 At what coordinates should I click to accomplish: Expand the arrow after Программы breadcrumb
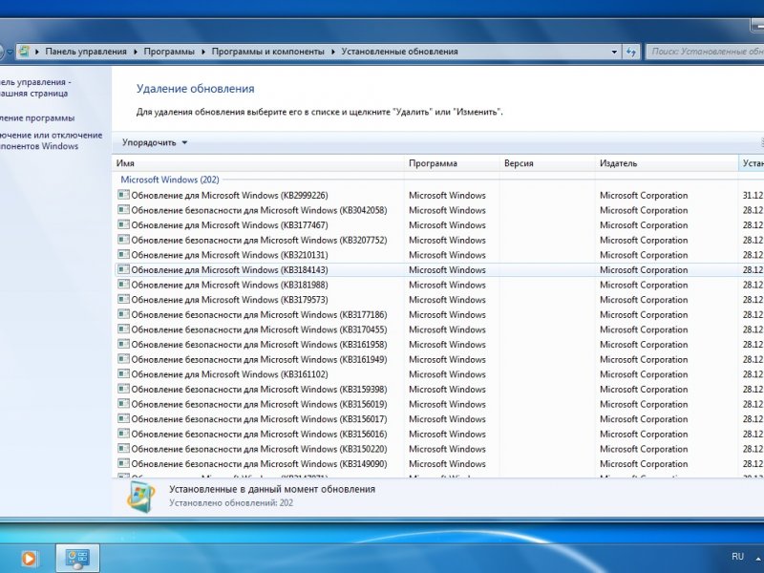[x=203, y=52]
